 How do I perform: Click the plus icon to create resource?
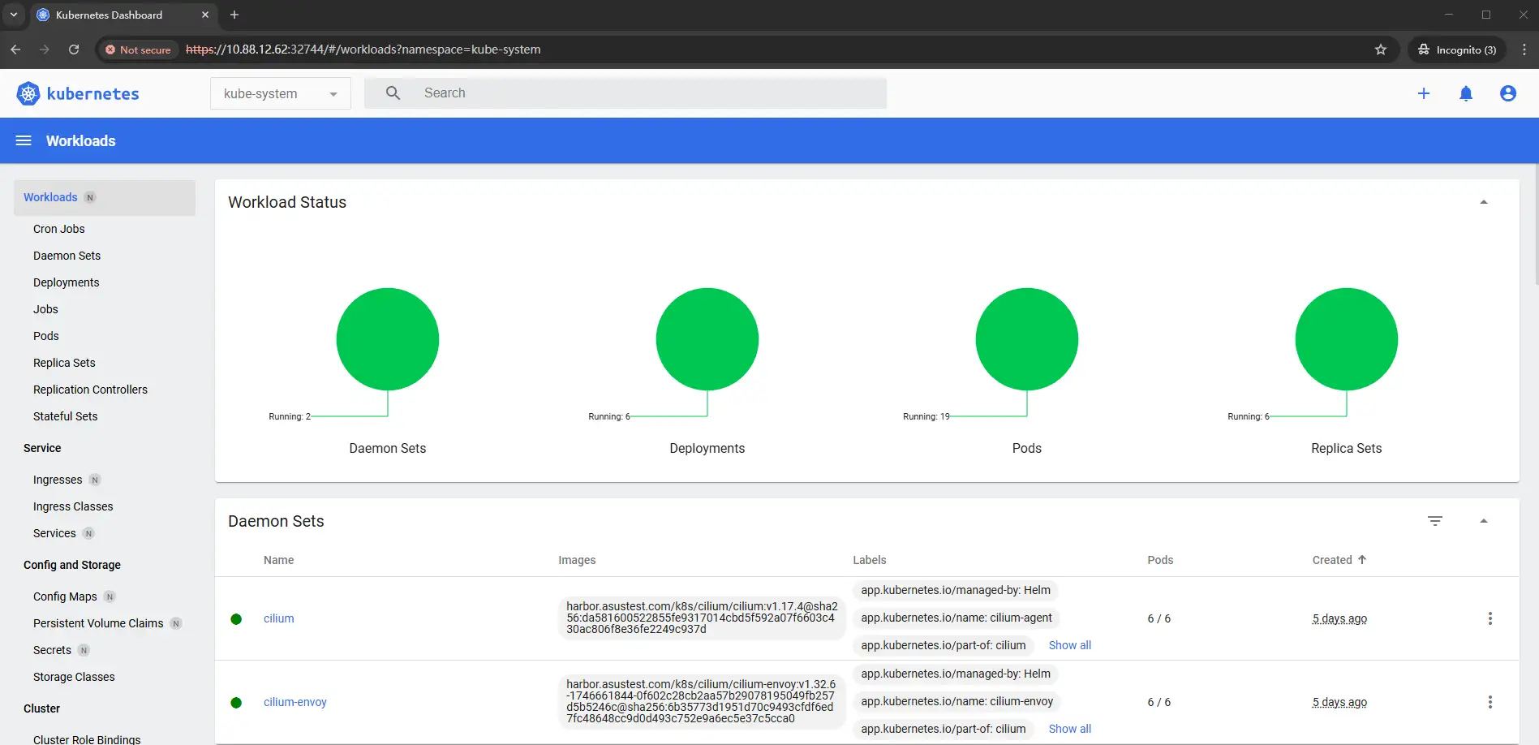point(1423,93)
